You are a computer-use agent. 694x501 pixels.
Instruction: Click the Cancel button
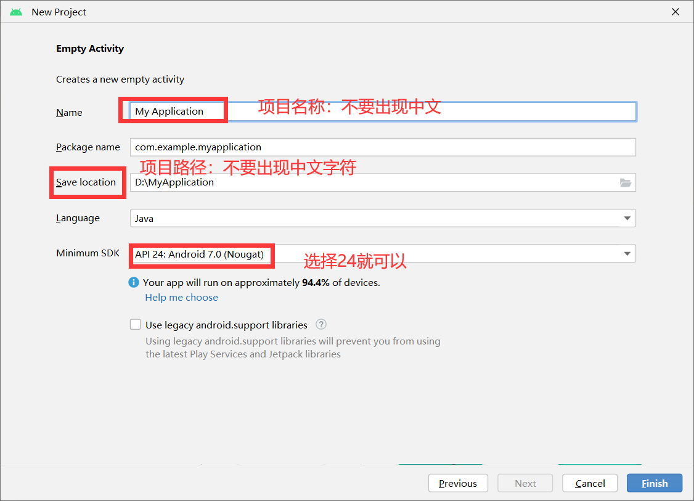590,483
